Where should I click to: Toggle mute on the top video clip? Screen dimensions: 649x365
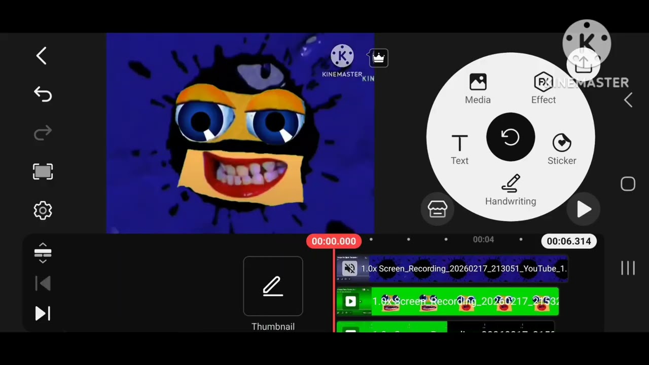349,269
